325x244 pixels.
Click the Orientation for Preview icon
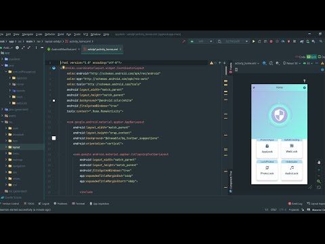(271, 63)
